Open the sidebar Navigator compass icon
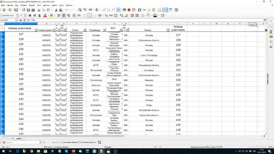274x154 pixels. coord(271,42)
